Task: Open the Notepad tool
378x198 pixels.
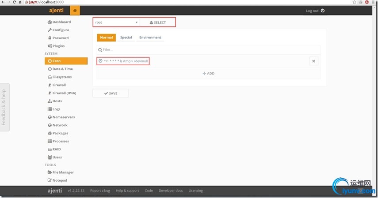Action: 57,180
